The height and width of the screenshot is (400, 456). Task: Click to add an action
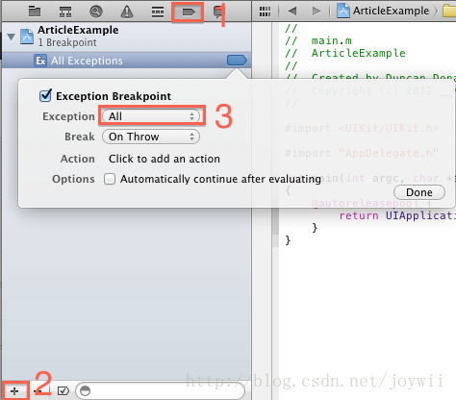[x=165, y=159]
